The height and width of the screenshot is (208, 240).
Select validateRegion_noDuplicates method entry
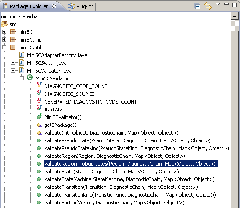tap(130, 164)
